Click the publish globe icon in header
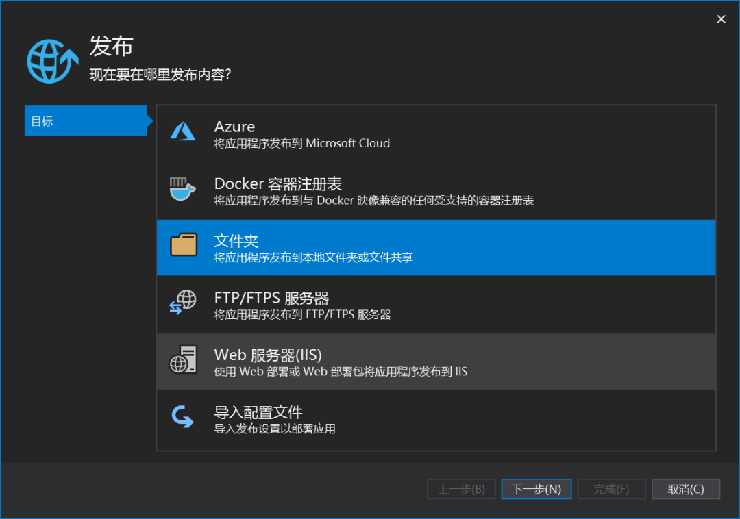The image size is (740, 519). tap(52, 61)
